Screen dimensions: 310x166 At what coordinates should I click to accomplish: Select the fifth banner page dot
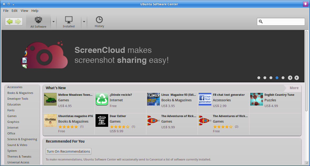click(x=283, y=78)
